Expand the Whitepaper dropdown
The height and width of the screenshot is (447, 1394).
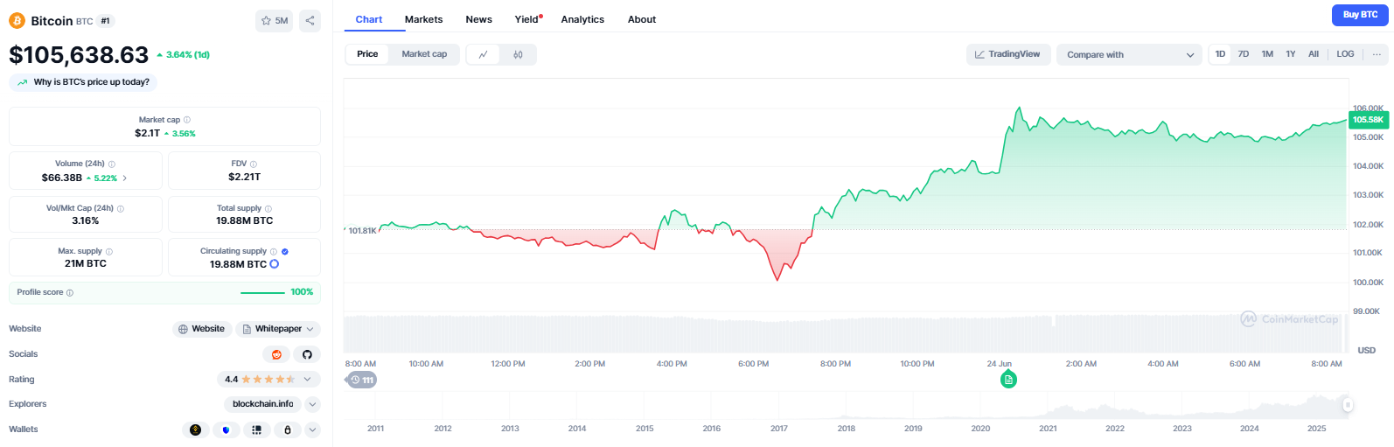point(277,329)
